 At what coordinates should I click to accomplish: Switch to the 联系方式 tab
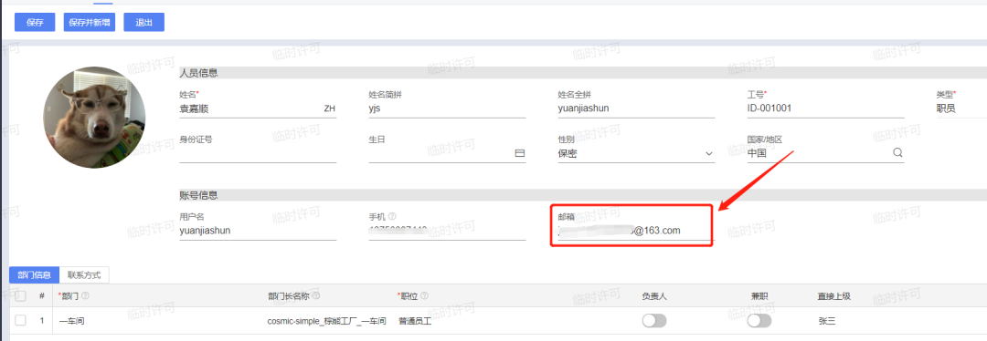tap(84, 275)
